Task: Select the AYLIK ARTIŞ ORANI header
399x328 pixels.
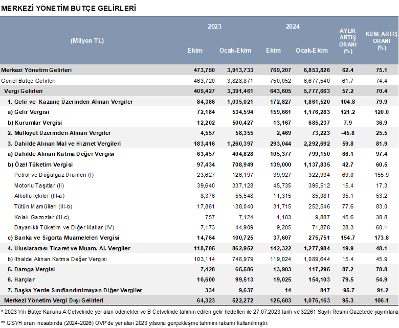Action: tap(348, 41)
